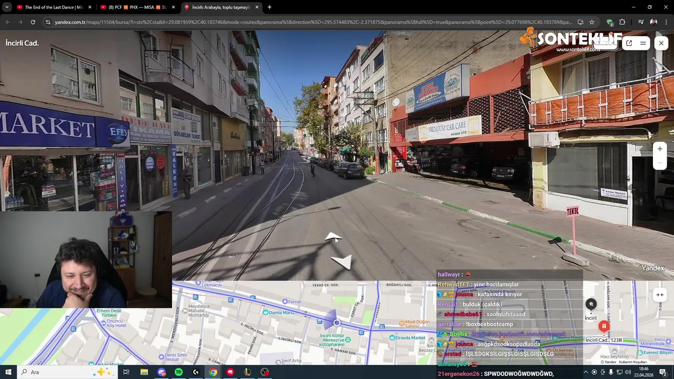674x379 pixels.
Task: Click the Kullanım Koşulları link on the map
Action: [632, 362]
